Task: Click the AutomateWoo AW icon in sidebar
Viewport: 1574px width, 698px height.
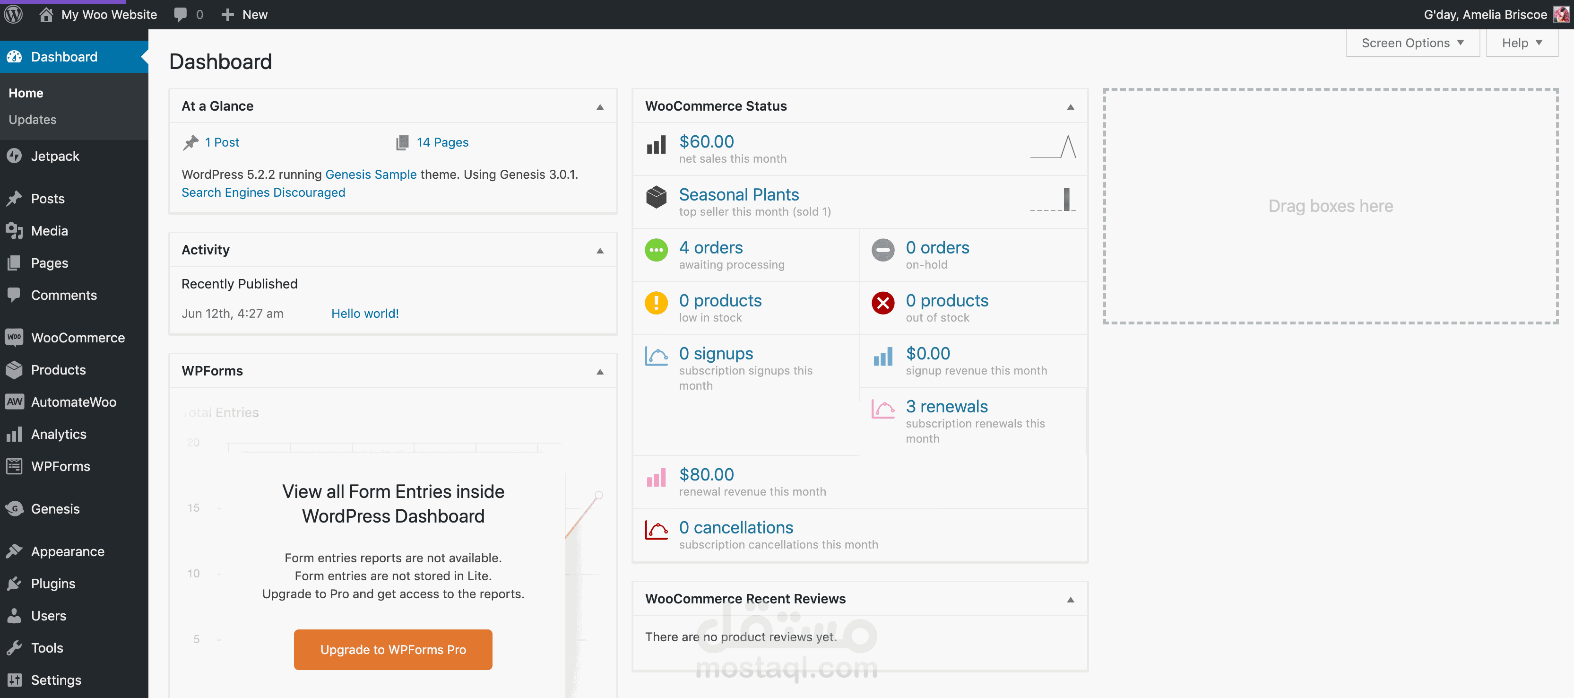Action: tap(14, 402)
